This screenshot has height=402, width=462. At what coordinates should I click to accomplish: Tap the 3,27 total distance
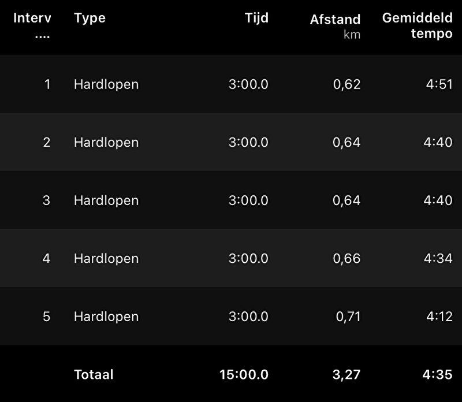(346, 375)
